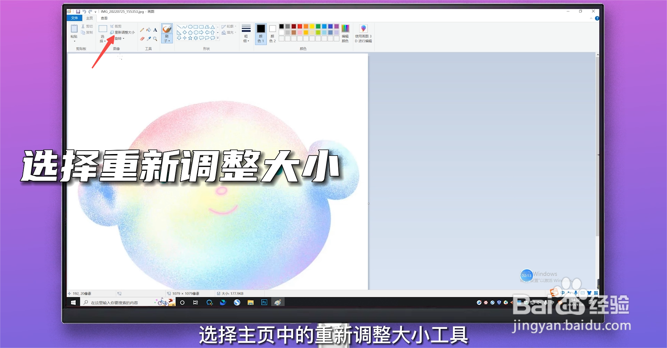Open Photoshop from the taskbar

(x=264, y=303)
